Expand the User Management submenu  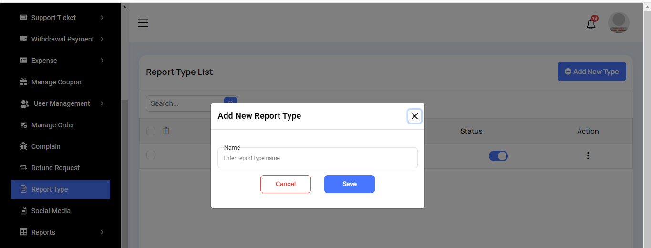(x=102, y=103)
